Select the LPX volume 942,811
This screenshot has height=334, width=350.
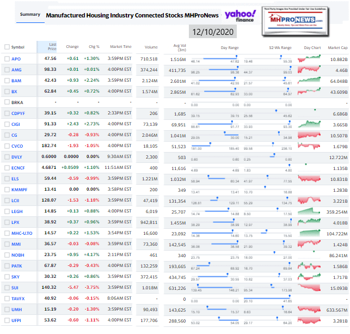149,222
